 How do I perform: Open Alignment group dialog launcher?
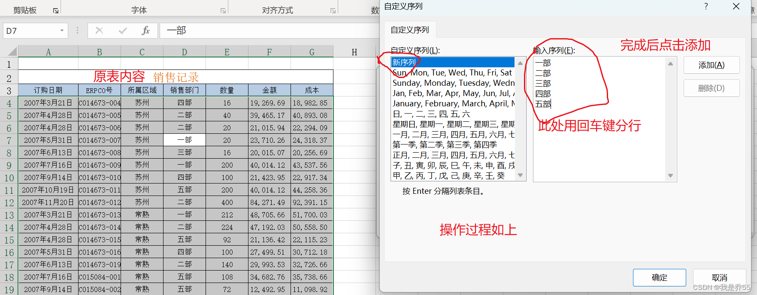pos(333,11)
